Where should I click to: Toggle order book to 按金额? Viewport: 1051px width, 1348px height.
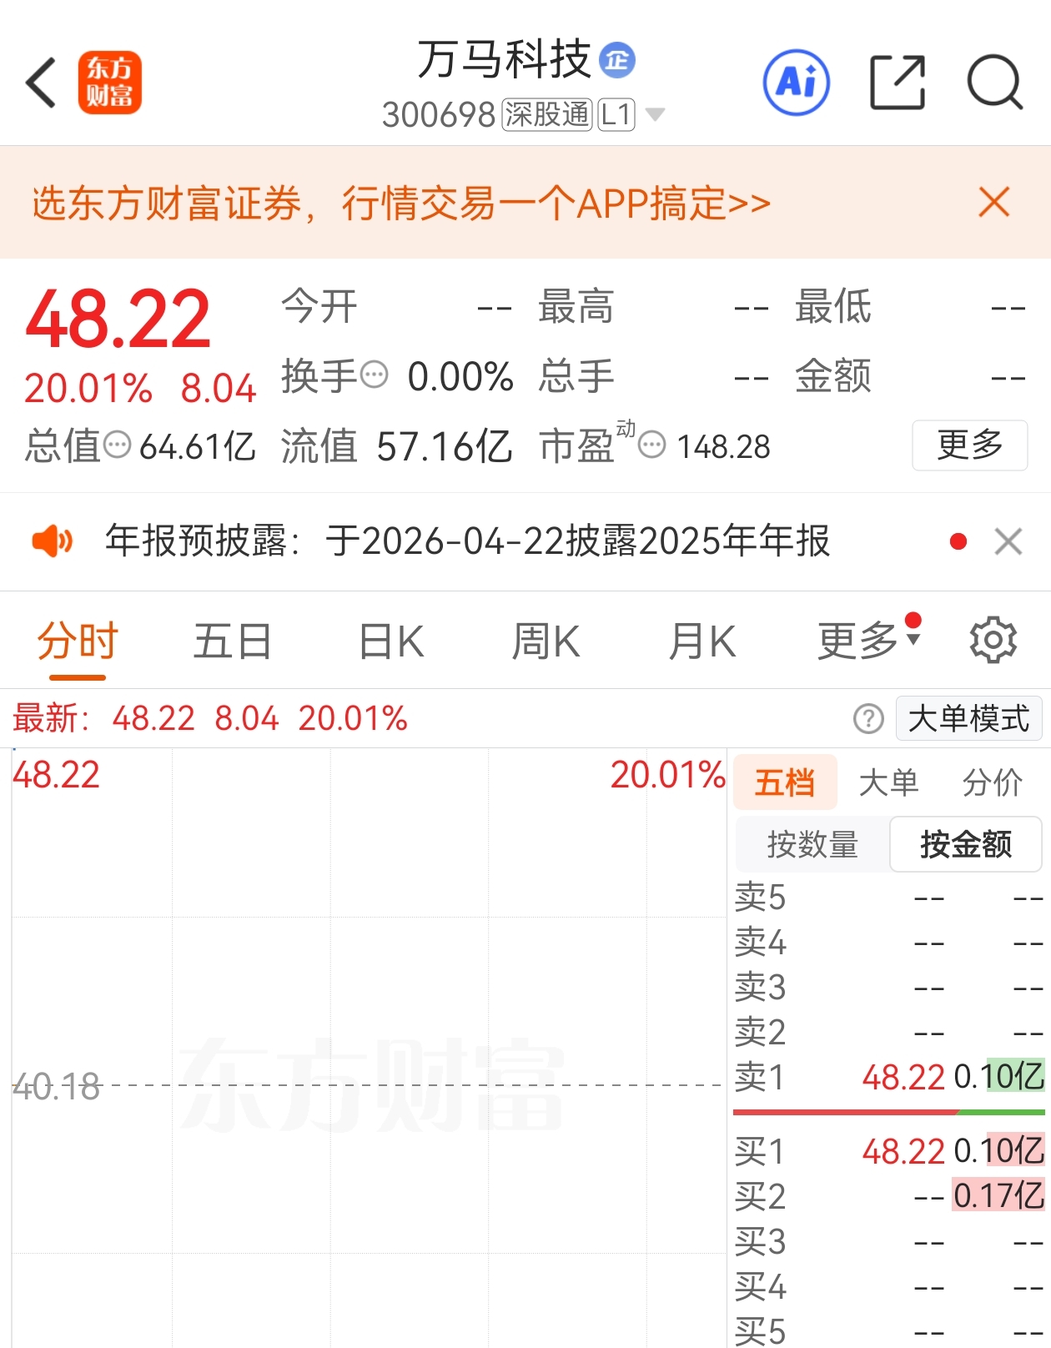(966, 844)
